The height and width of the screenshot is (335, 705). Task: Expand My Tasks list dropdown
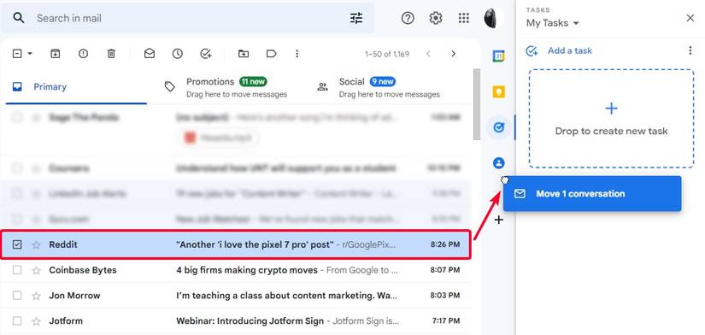[x=576, y=23]
